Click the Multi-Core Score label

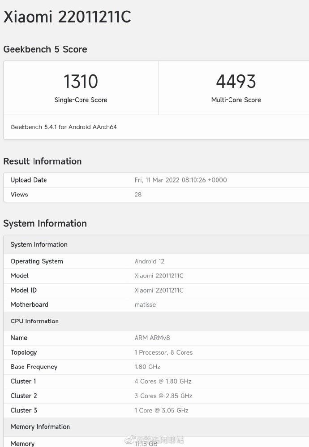[236, 100]
